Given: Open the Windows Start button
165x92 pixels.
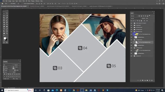Looking at the screenshot, I should [2, 90].
